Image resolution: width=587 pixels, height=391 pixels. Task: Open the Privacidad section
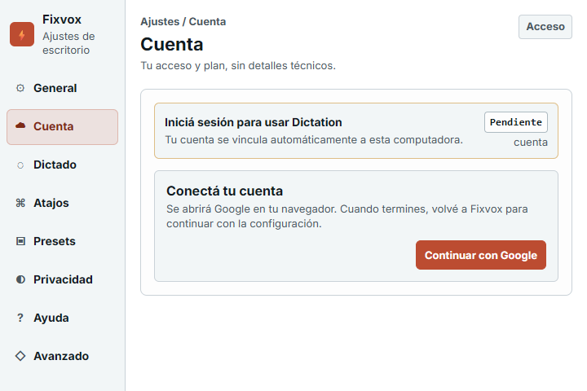pos(62,279)
